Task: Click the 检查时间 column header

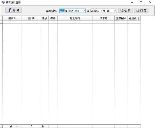Action: [75, 18]
